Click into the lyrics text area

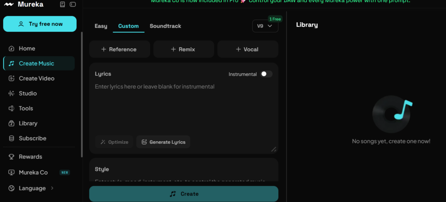click(183, 108)
